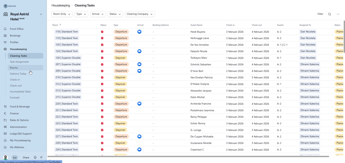Open Cleaning Tasks in the sidebar
345x163 pixels.
[x=26, y=56]
